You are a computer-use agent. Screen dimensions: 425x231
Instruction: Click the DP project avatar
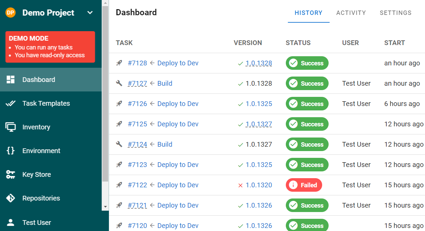(10, 13)
